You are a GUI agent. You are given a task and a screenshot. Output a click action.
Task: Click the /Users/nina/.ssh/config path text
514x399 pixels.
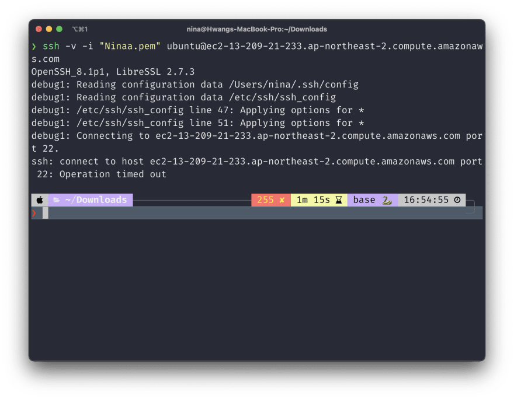(293, 85)
